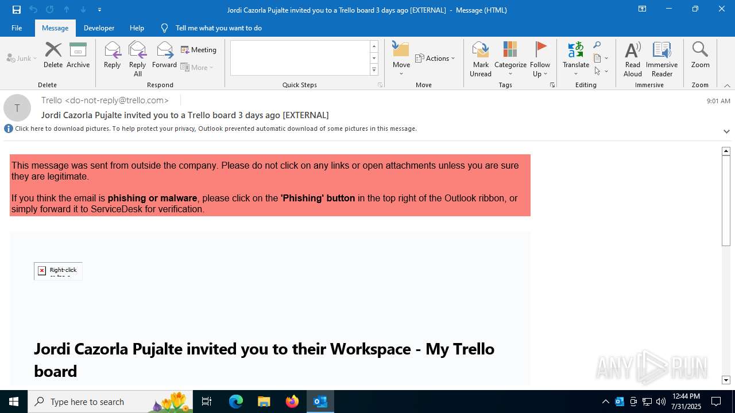
Task: Expand the message header chevron
Action: pos(726,131)
